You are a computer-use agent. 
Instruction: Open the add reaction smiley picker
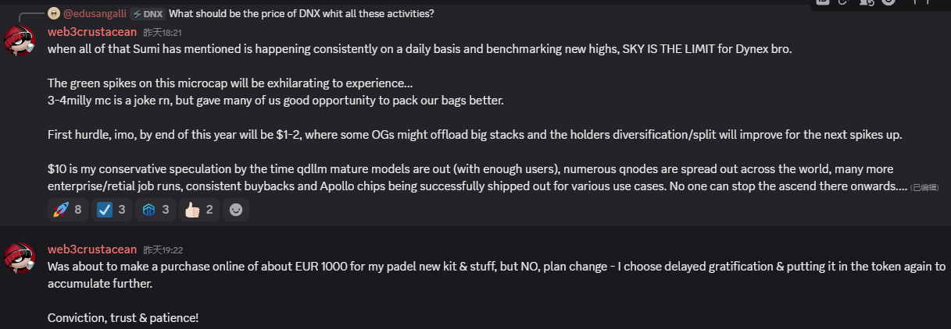coord(236,210)
